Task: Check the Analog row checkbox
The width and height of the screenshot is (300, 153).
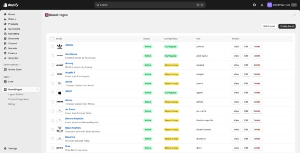Action: (52, 65)
